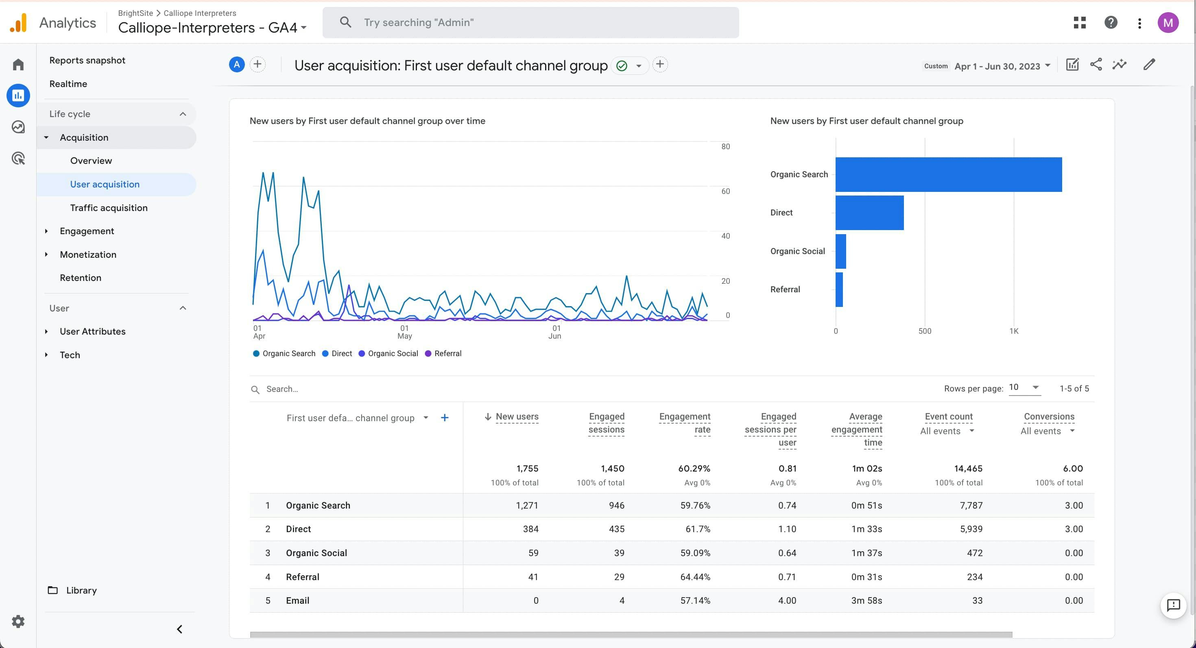Click the share report icon
Viewport: 1196px width, 648px height.
point(1096,65)
